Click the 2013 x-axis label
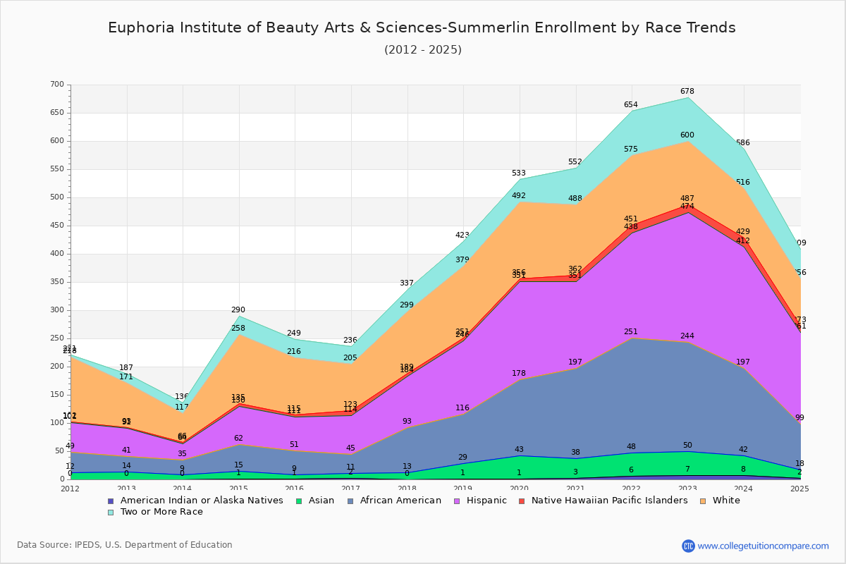The width and height of the screenshot is (846, 564). click(x=127, y=489)
